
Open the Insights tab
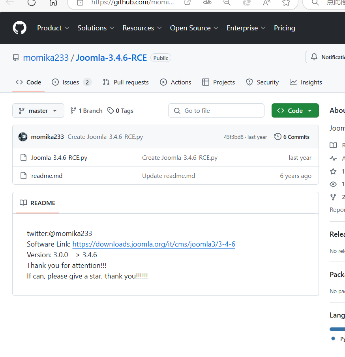pos(306,82)
